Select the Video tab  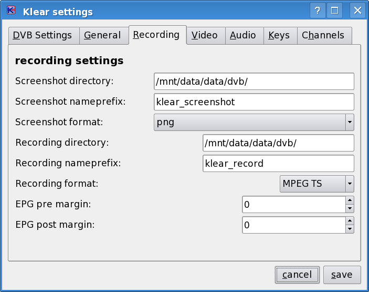[204, 35]
